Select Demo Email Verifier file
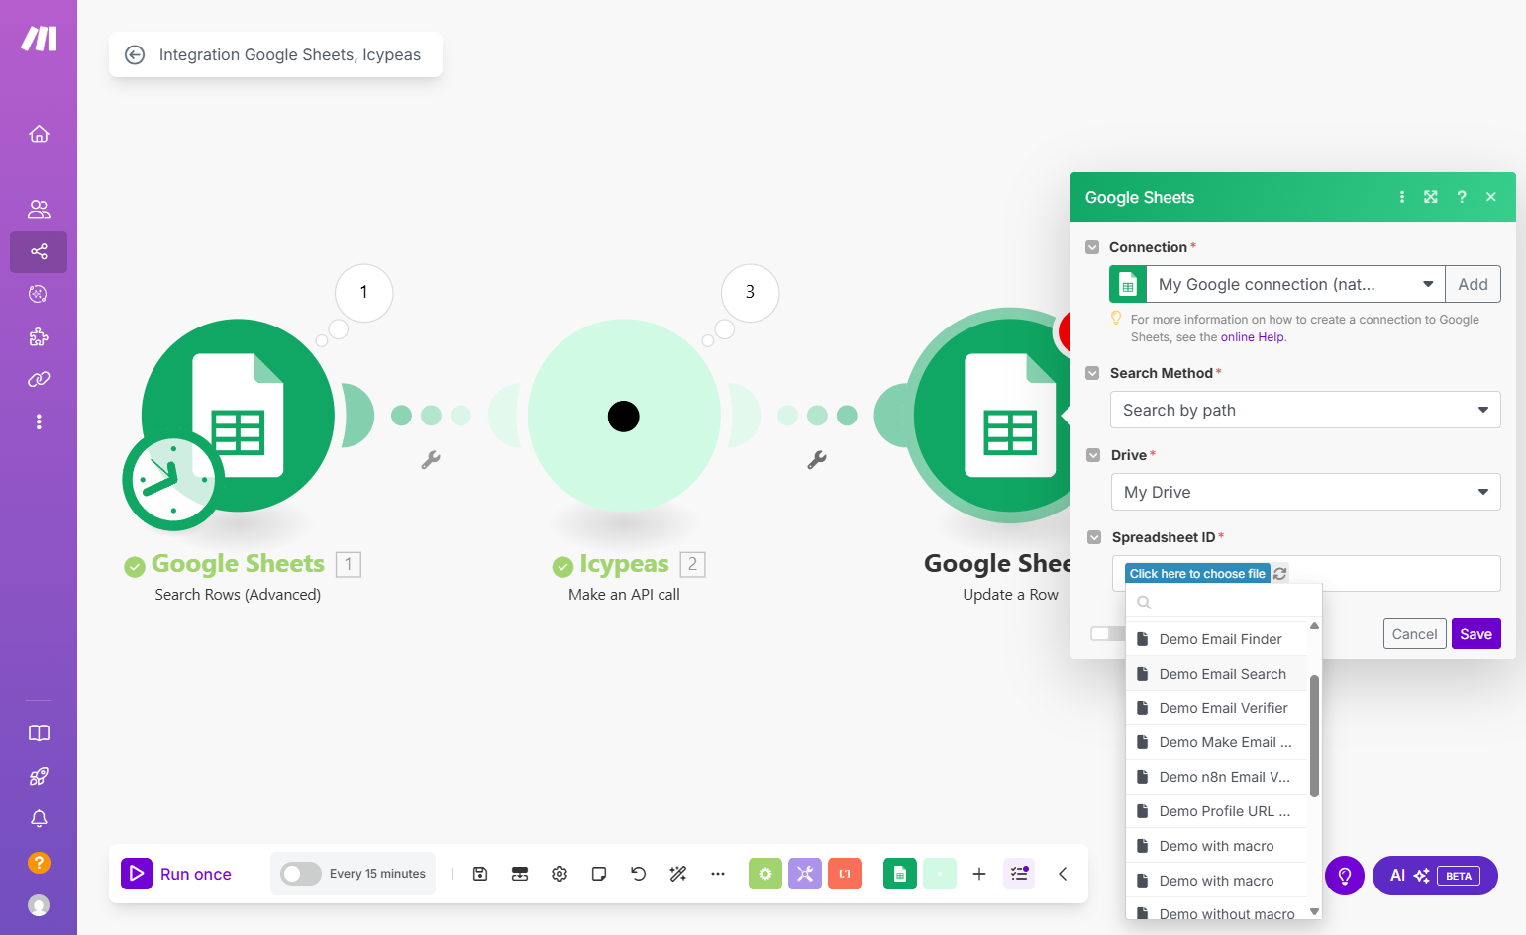 [x=1217, y=708]
